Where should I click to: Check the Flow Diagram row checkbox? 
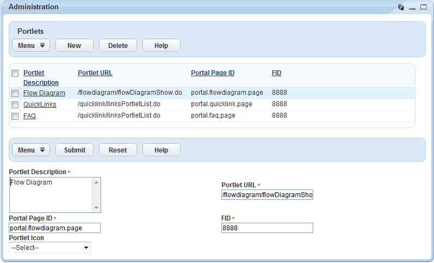pos(15,93)
